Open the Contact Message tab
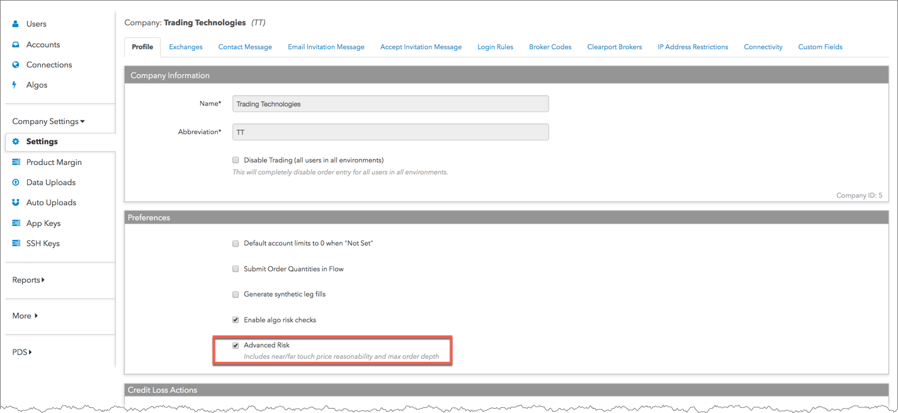 pyautogui.click(x=245, y=47)
